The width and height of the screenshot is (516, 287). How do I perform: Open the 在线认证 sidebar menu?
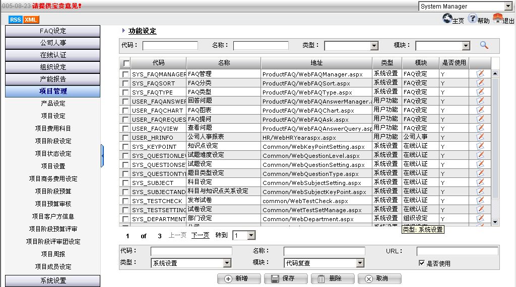pyautogui.click(x=52, y=55)
